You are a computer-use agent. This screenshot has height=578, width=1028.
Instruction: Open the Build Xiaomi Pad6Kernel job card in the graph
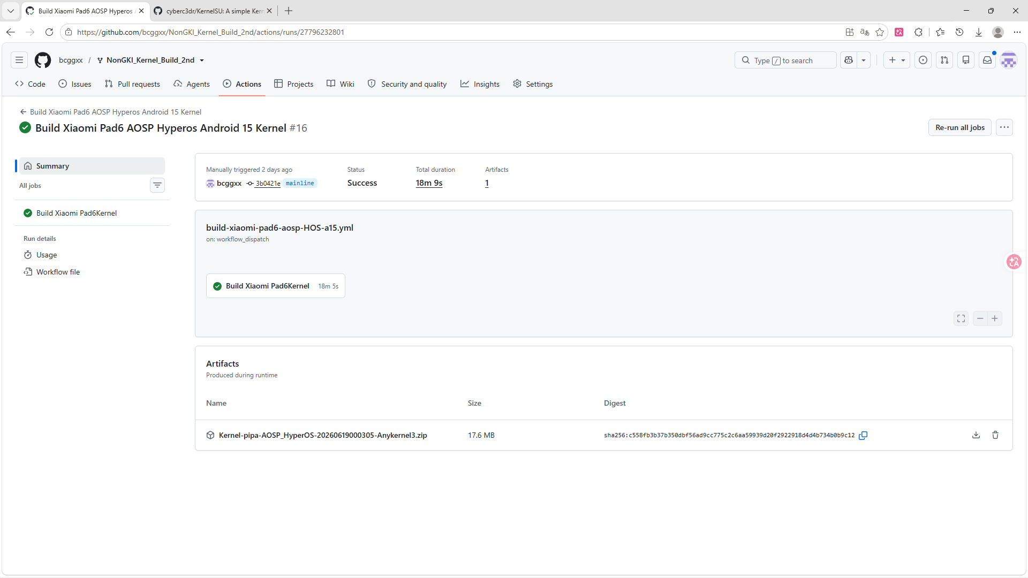(276, 286)
